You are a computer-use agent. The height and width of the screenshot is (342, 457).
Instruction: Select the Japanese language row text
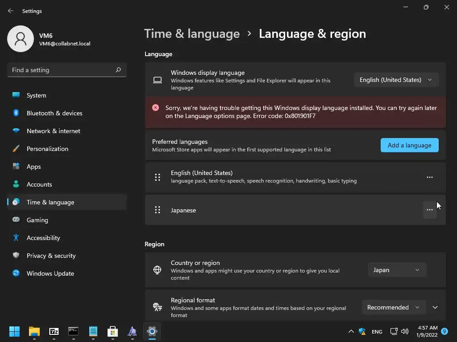[183, 210]
